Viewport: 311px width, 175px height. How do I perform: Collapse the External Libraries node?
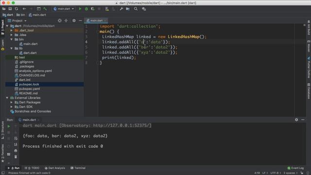7,98
